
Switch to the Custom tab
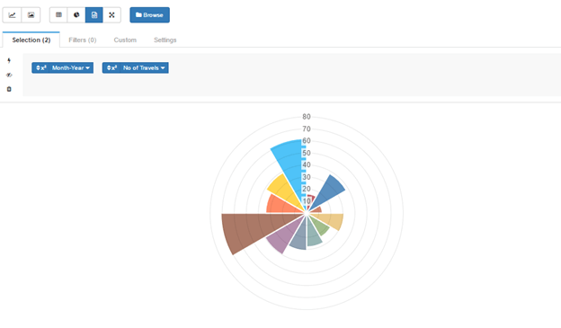point(125,40)
